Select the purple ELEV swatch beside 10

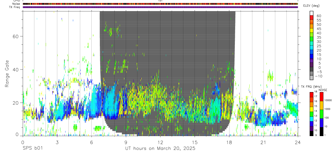[312, 60]
